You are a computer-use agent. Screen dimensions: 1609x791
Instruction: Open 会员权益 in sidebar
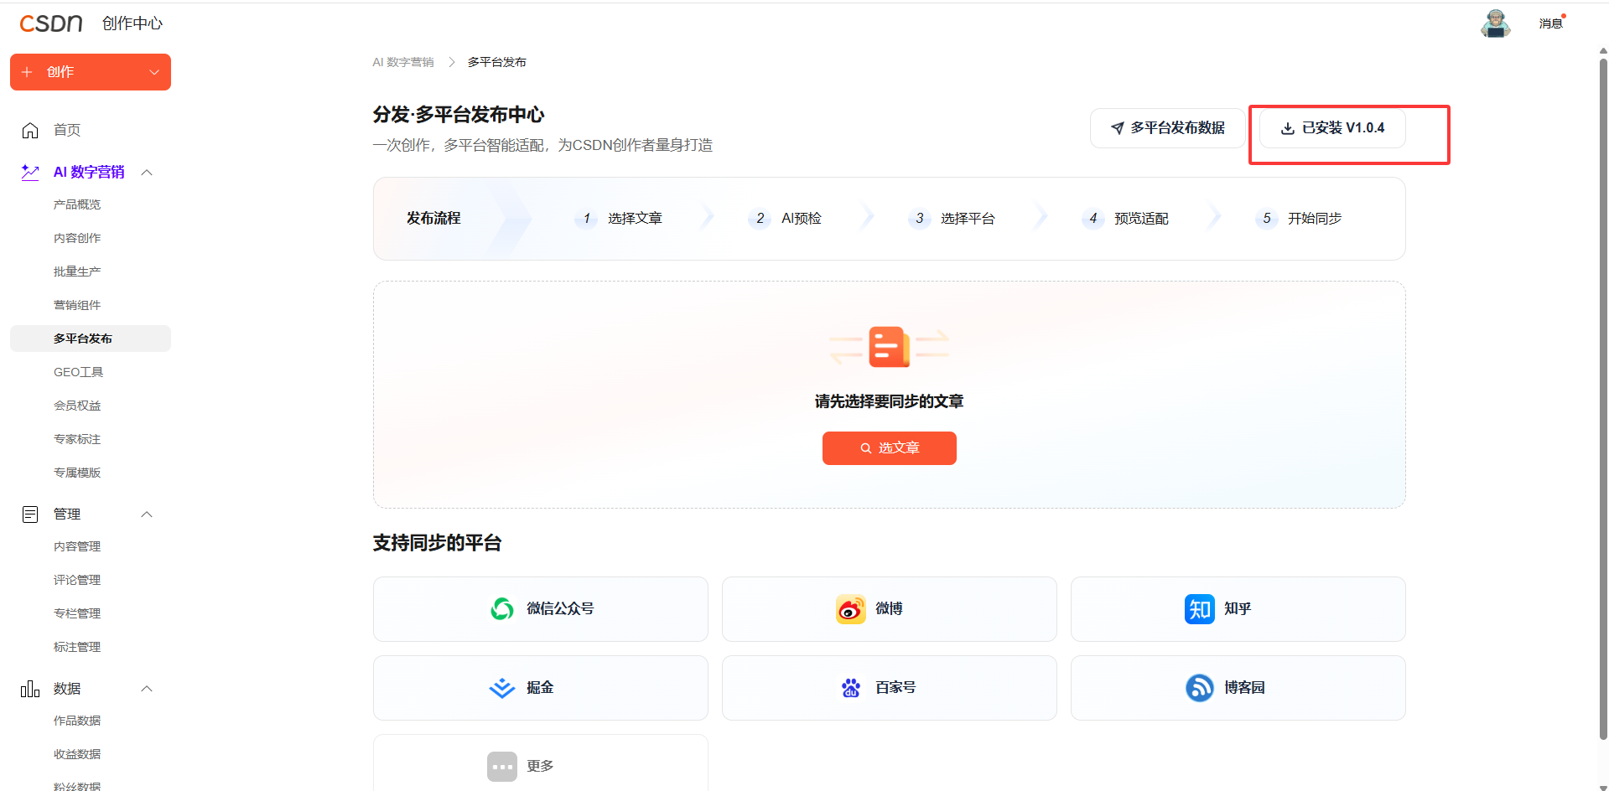[77, 406]
